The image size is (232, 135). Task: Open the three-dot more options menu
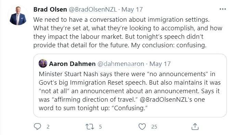(223, 9)
